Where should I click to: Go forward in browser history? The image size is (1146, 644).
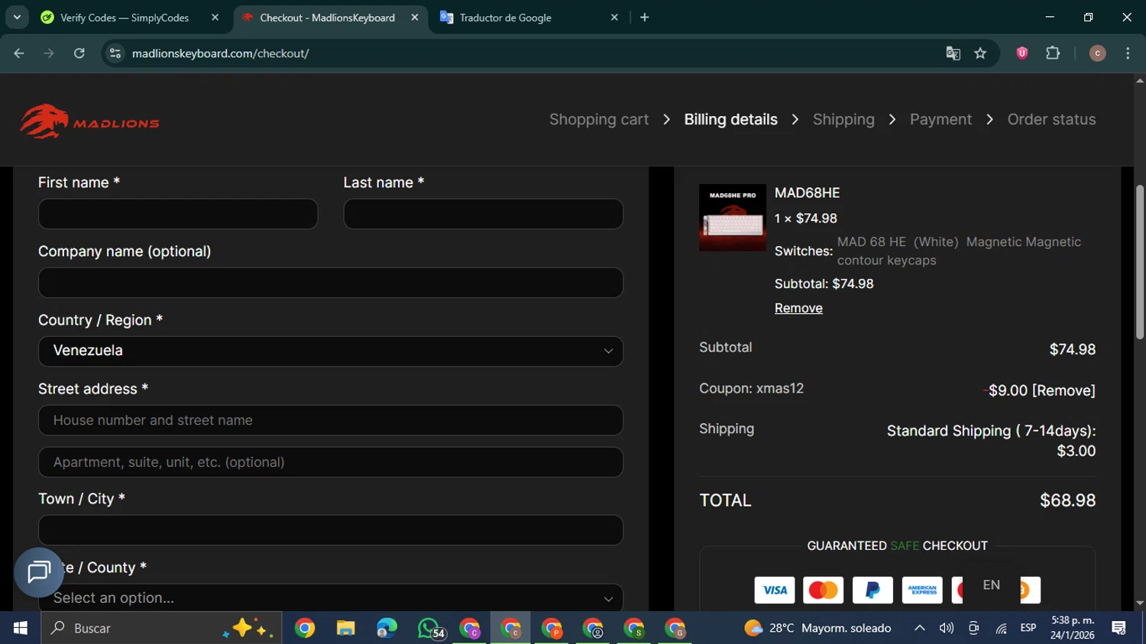tap(49, 53)
